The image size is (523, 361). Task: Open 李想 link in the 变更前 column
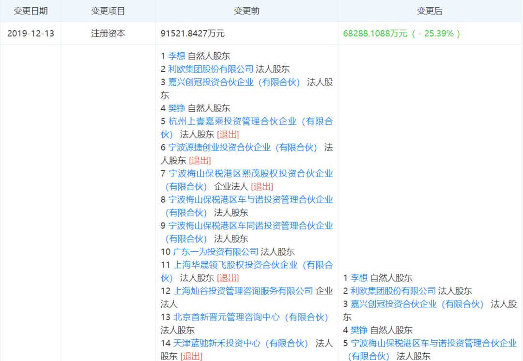(x=176, y=56)
